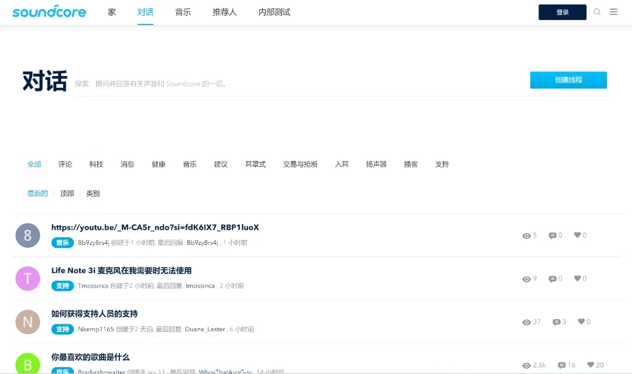The height and width of the screenshot is (374, 632).
Task: Open the 推荐人 menu item
Action: pos(225,12)
